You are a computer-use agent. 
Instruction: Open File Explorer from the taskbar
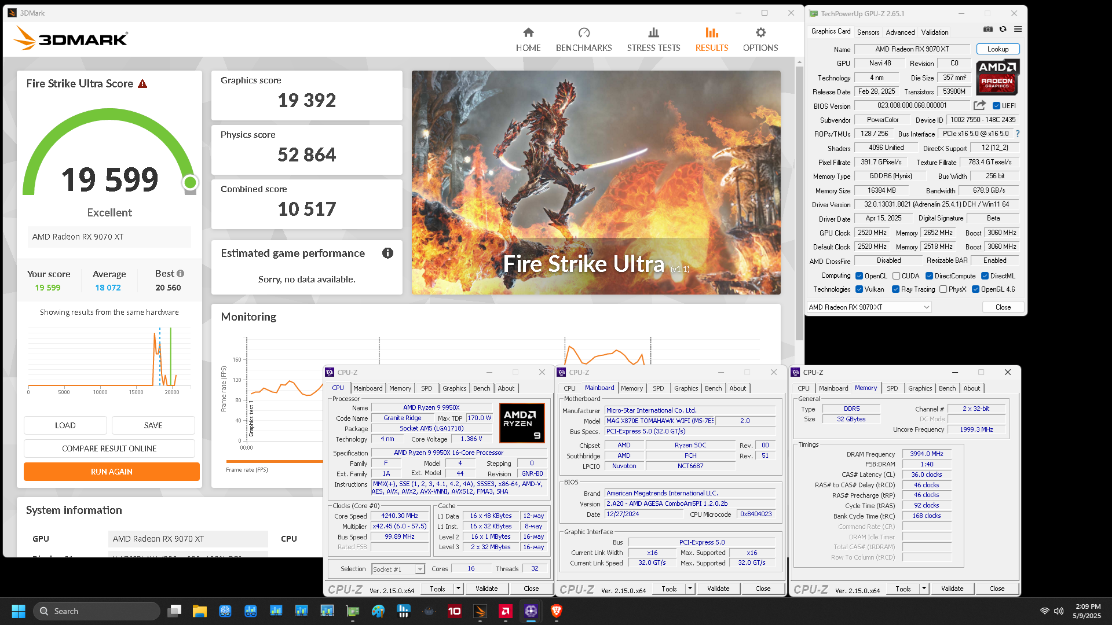coord(200,611)
